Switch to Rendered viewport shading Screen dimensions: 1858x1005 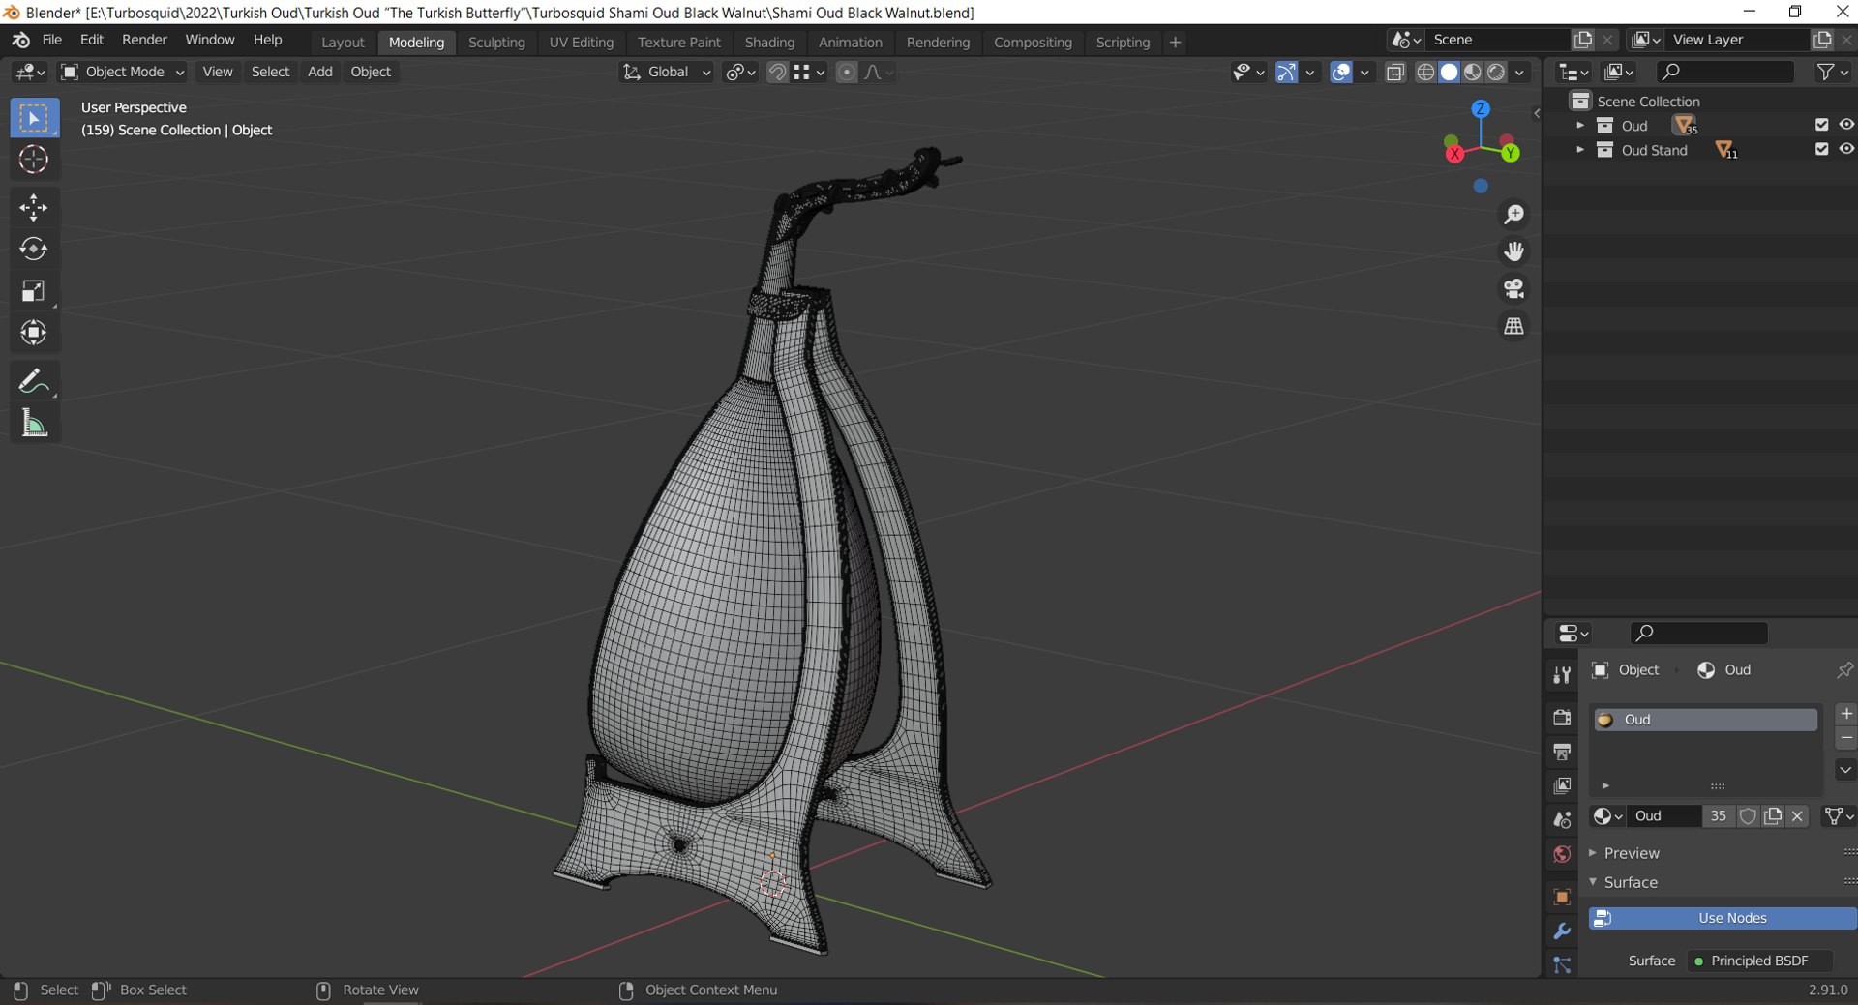(x=1496, y=72)
